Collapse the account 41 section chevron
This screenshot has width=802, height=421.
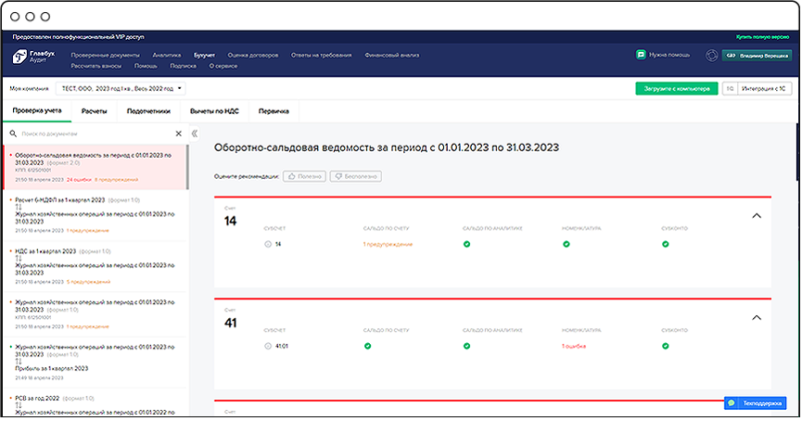coord(757,318)
